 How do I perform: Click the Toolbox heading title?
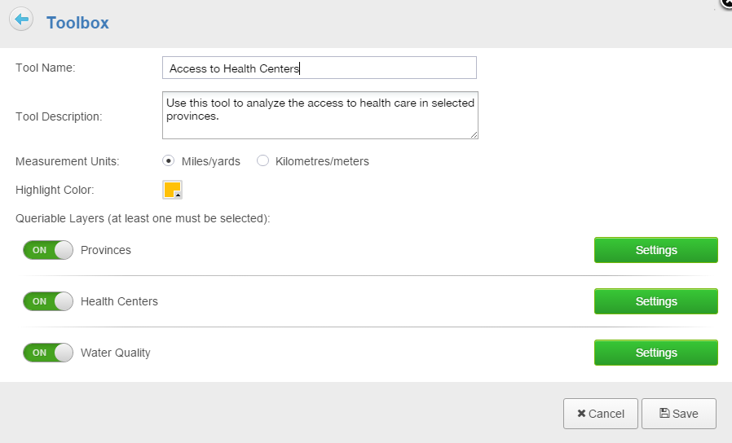coord(77,22)
